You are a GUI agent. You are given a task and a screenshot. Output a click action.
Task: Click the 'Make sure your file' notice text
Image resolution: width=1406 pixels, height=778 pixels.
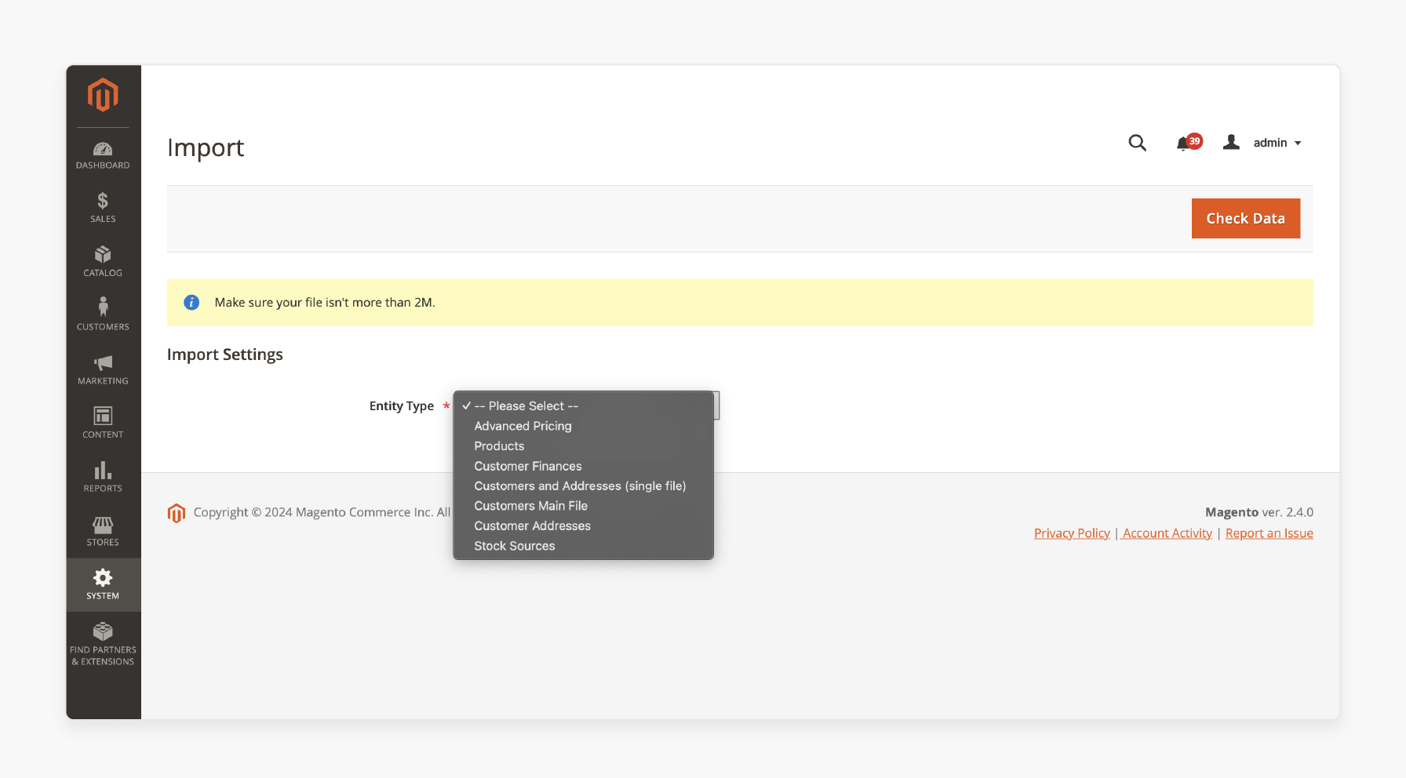click(x=325, y=302)
